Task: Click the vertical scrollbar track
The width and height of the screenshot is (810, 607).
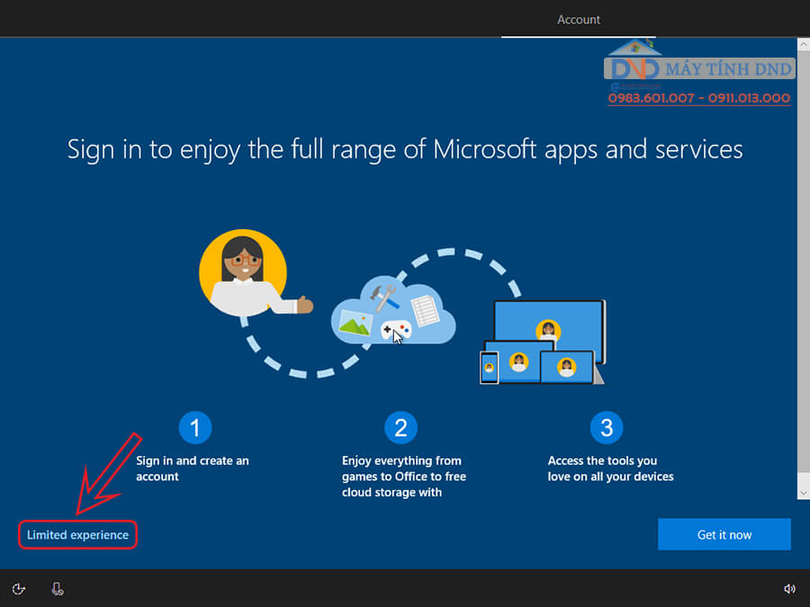Action: (x=804, y=268)
